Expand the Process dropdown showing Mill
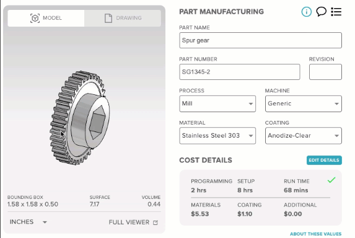The width and height of the screenshot is (355, 238). [x=217, y=104]
